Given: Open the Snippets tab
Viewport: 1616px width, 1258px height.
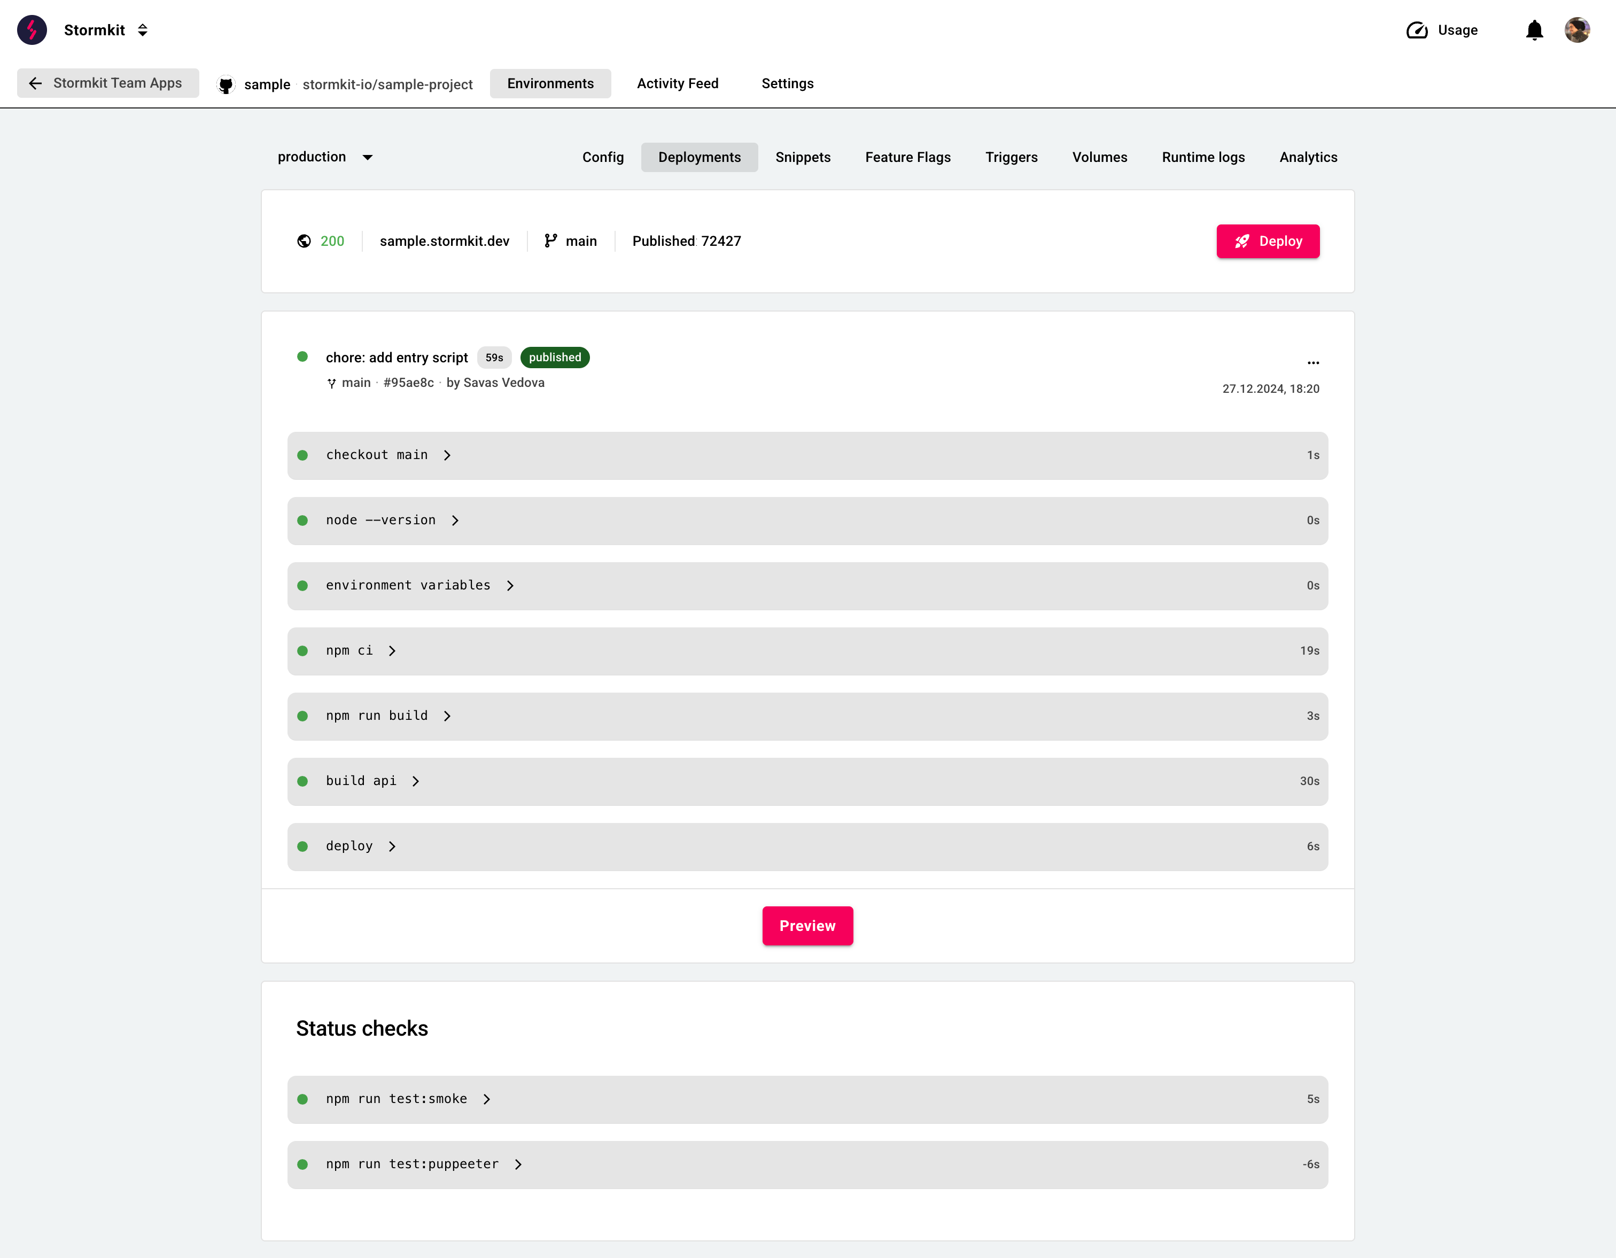Looking at the screenshot, I should (x=803, y=157).
